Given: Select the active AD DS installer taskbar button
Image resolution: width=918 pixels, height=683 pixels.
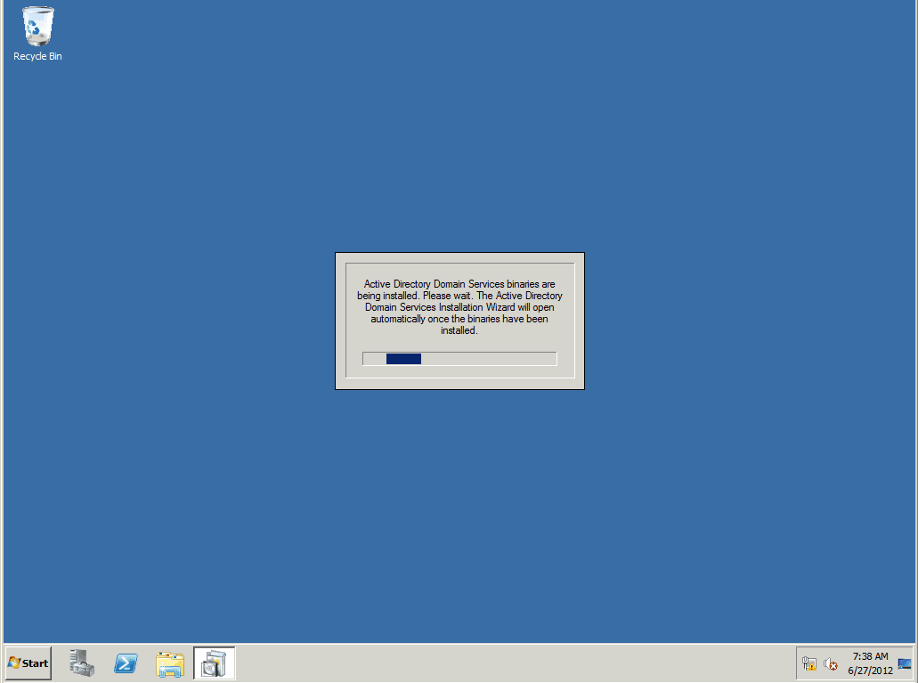Looking at the screenshot, I should coord(215,663).
